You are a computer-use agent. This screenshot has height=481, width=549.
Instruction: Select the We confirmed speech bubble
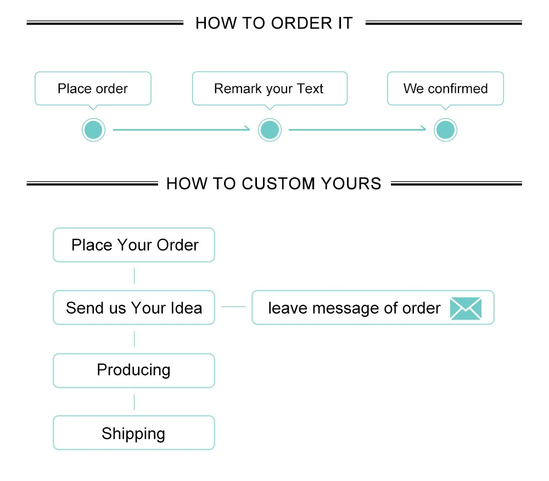point(445,88)
